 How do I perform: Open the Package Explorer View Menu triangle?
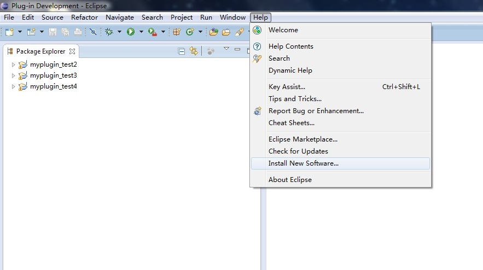coord(226,49)
